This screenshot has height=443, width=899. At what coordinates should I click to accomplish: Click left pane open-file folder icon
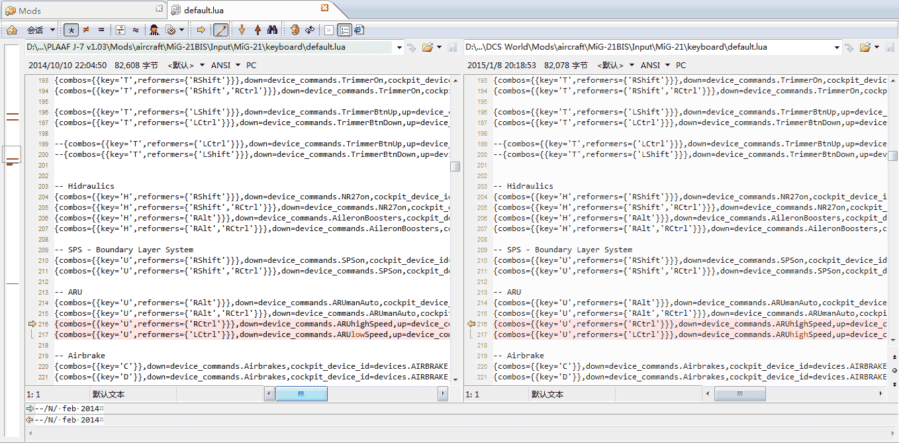point(427,47)
